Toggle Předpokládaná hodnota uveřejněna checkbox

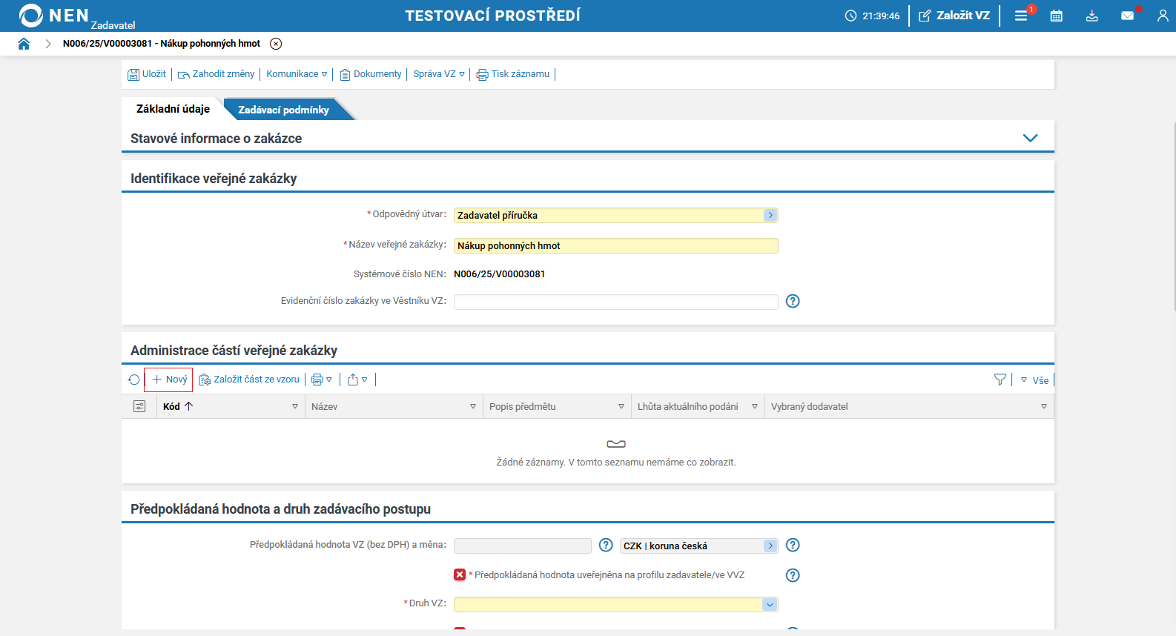[x=460, y=575]
